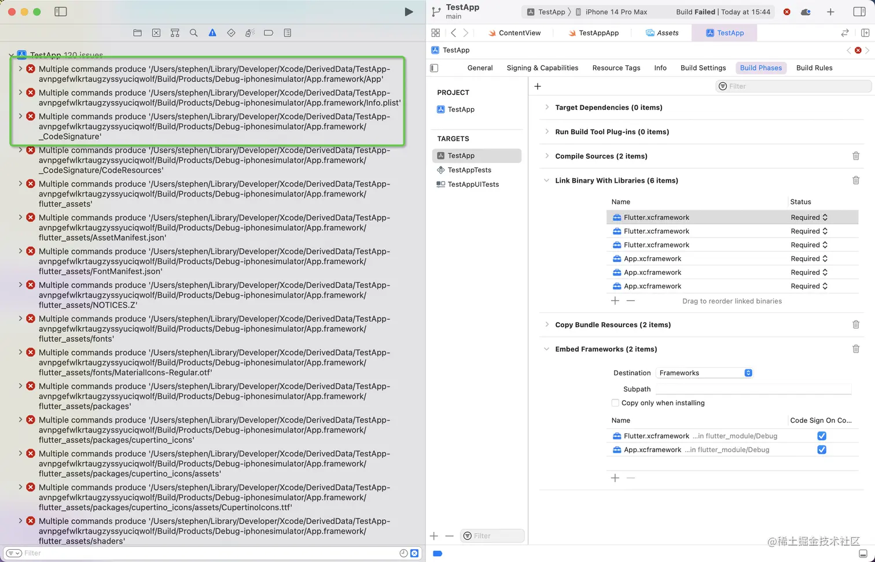The width and height of the screenshot is (875, 562).
Task: Add an editor on the right
Action: pyautogui.click(x=865, y=33)
